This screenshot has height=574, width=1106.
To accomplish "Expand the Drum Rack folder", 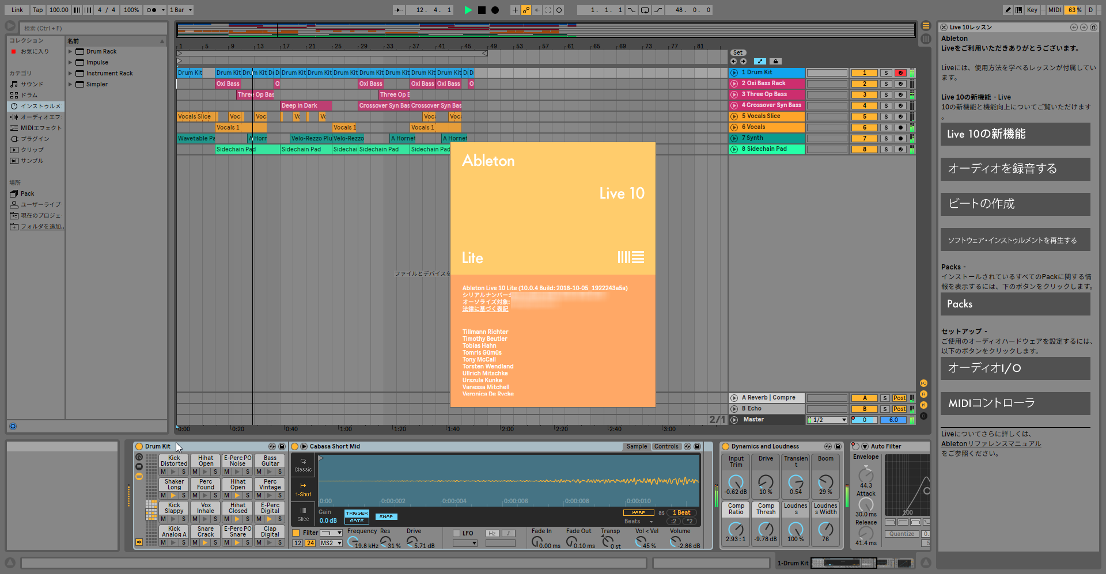I will click(70, 52).
